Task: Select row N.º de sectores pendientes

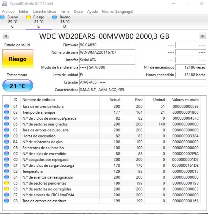Action: [x=102, y=183]
